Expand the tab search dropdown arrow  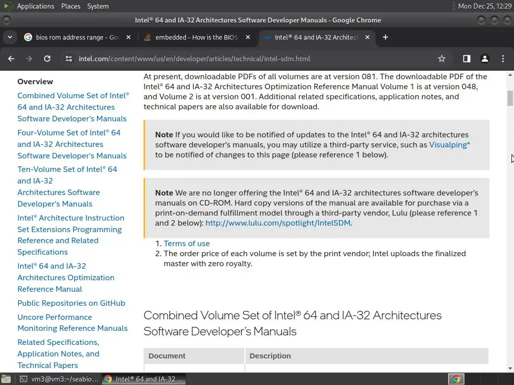coord(10,37)
